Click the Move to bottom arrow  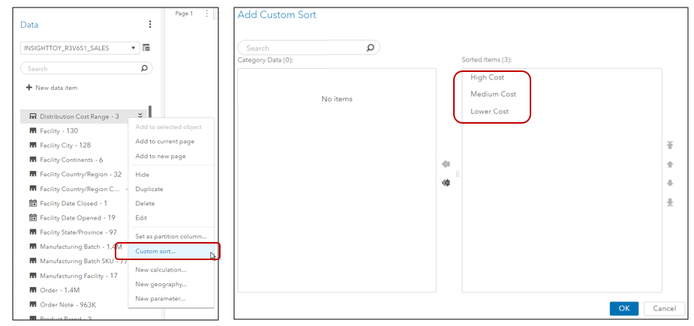(669, 202)
